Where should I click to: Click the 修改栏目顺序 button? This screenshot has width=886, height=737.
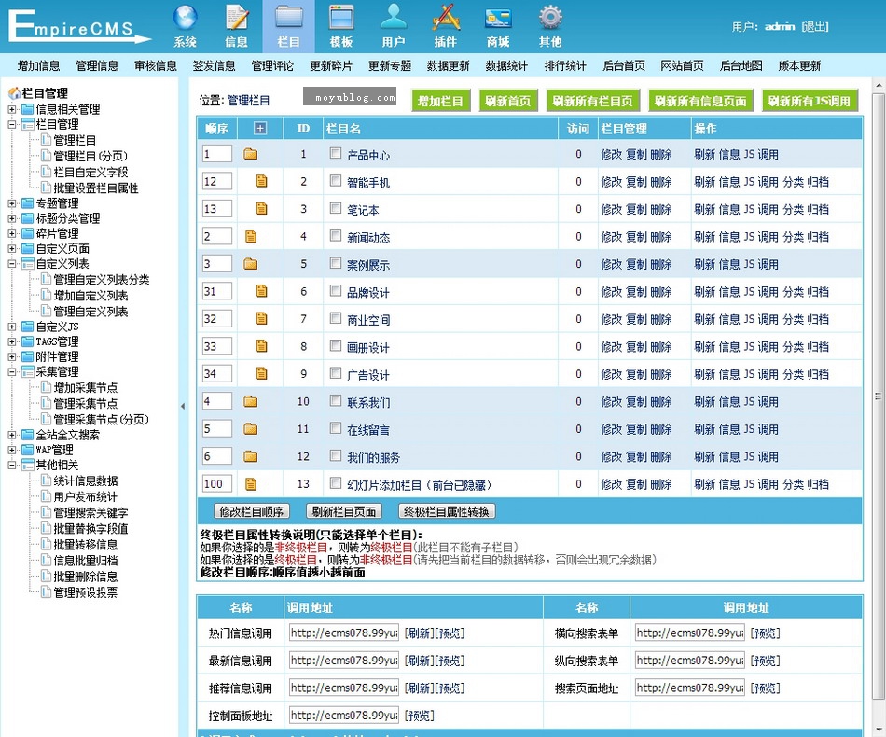pos(252,511)
